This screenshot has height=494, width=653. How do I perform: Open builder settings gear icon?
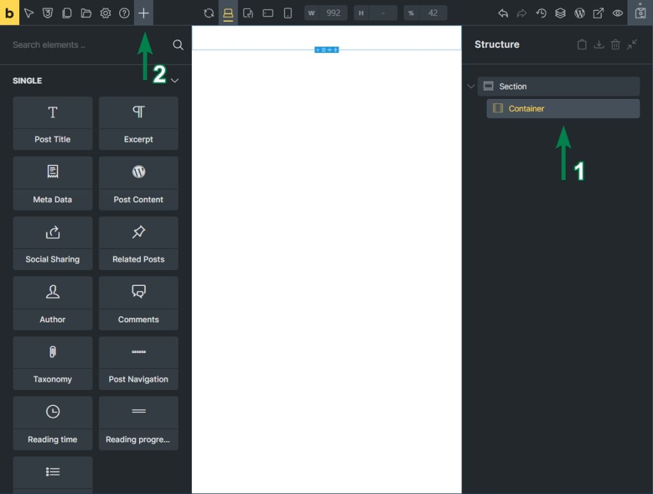coord(105,13)
